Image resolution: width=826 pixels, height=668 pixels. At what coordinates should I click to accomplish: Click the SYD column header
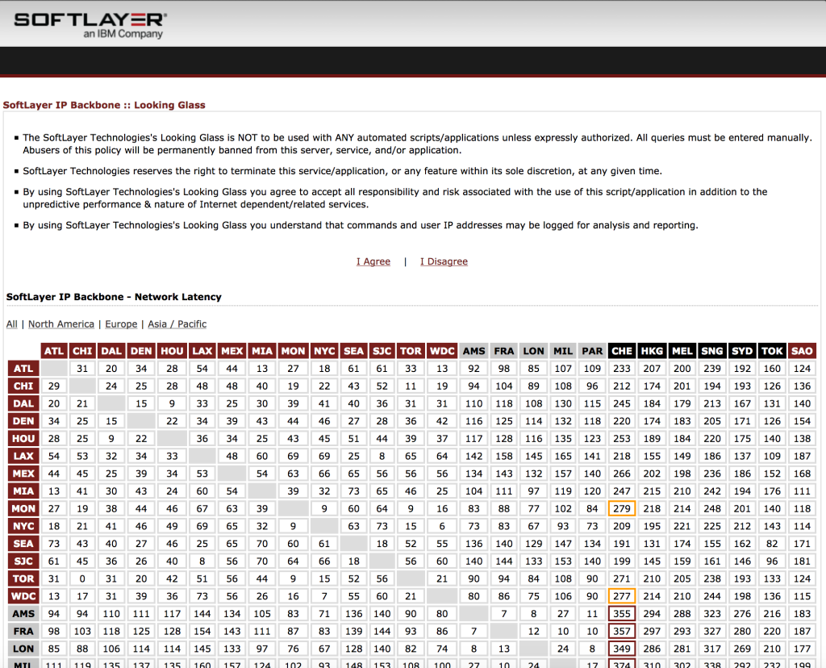coord(742,351)
